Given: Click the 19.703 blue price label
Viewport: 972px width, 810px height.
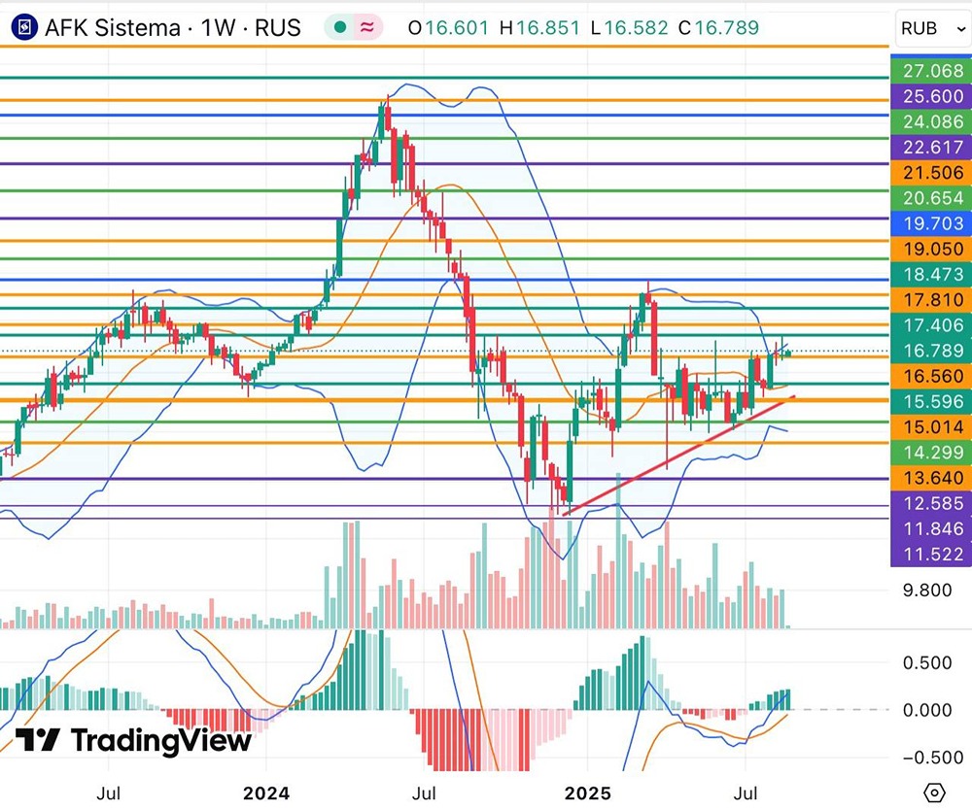Looking at the screenshot, I should point(930,223).
